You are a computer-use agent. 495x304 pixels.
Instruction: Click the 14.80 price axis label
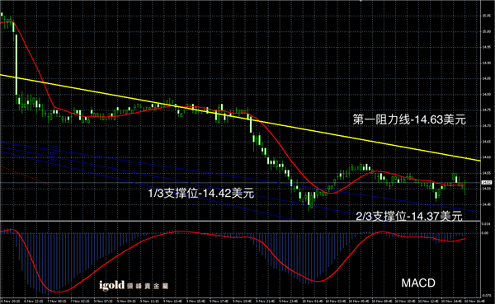[x=487, y=94]
